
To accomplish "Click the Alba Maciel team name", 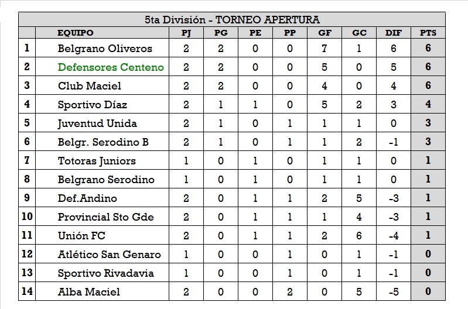I will [x=88, y=292].
